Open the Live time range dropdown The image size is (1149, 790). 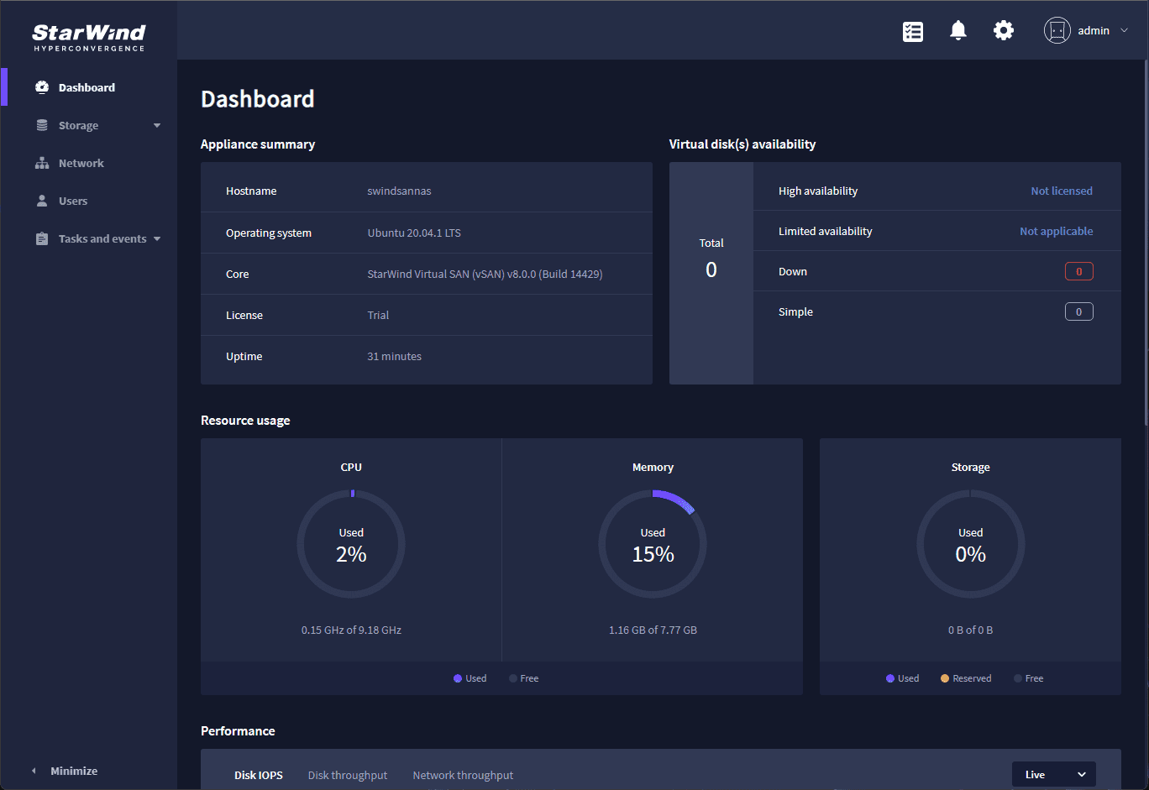[x=1053, y=773]
